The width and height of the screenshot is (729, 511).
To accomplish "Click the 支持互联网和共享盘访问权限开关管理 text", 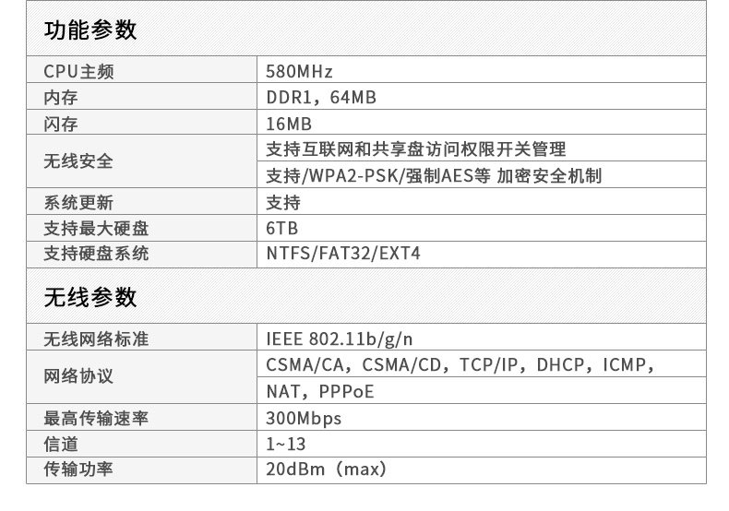I will [x=415, y=149].
